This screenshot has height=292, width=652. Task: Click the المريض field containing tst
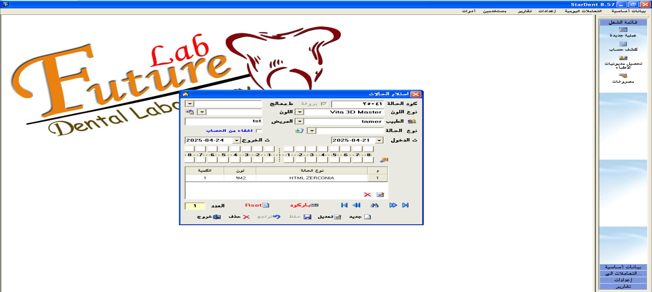(x=223, y=121)
